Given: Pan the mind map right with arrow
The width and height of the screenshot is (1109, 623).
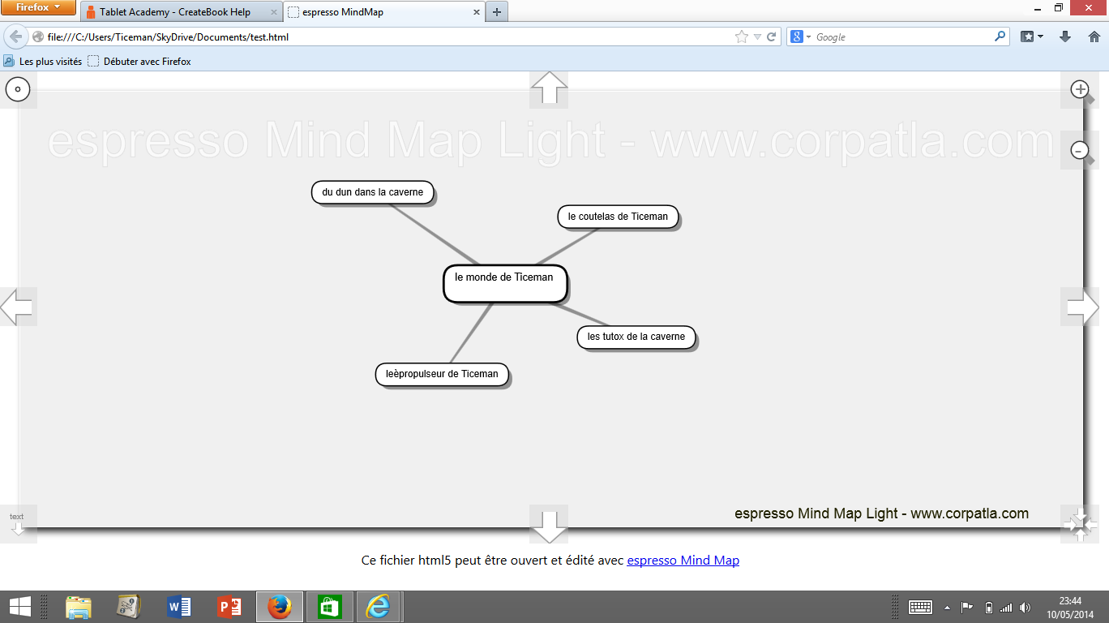Looking at the screenshot, I should click(1081, 307).
